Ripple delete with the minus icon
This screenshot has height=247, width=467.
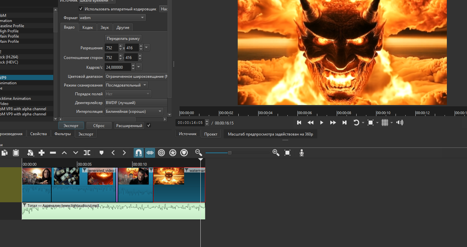(53, 153)
